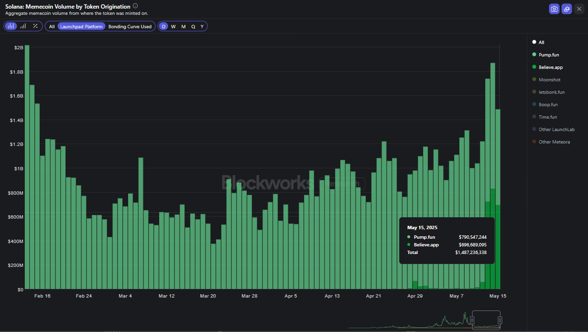Select the All filter tab
The image size is (588, 332).
52,27
